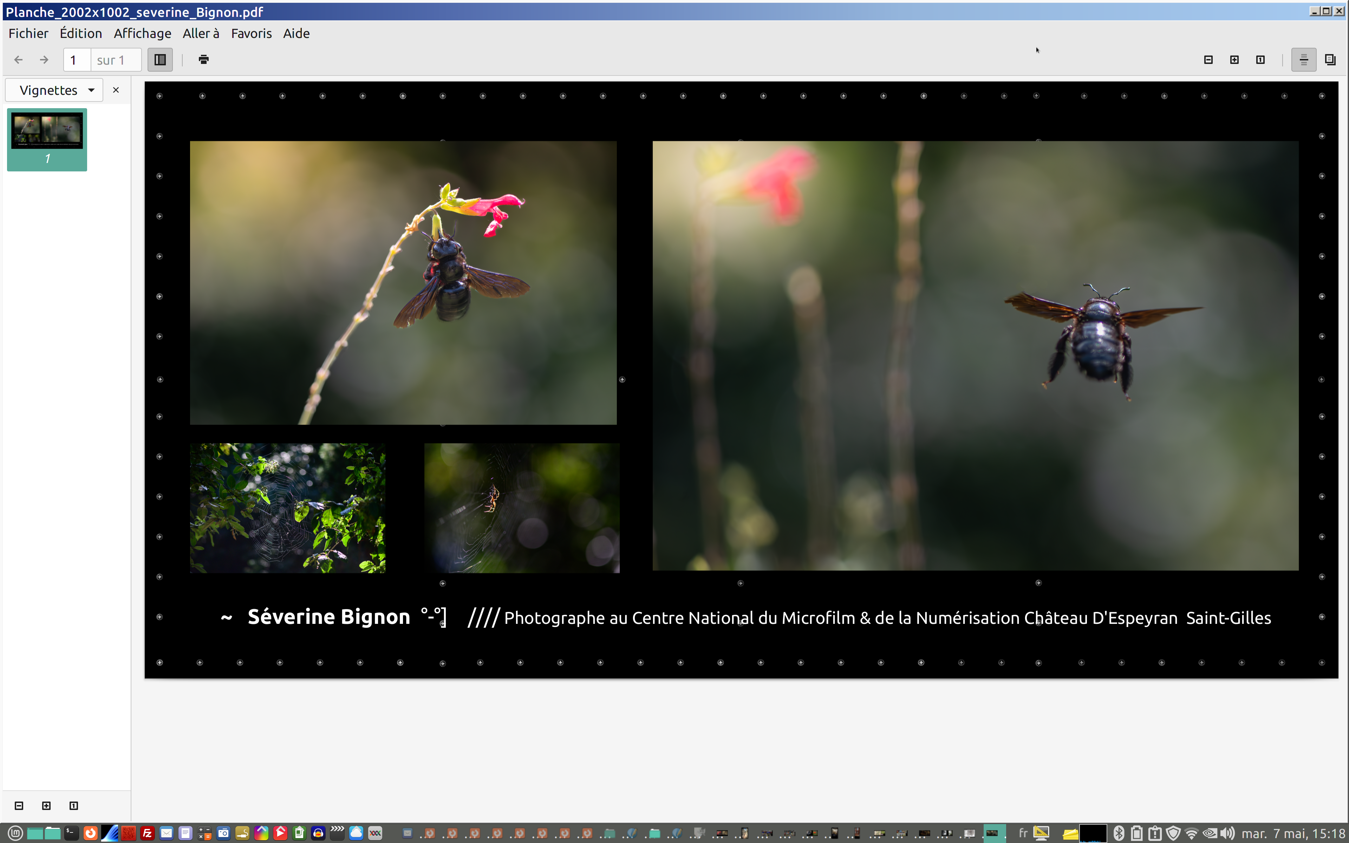Click the page number input field

[x=77, y=60]
